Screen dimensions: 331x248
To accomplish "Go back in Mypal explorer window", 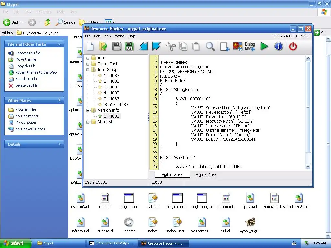I will click(x=11, y=22).
